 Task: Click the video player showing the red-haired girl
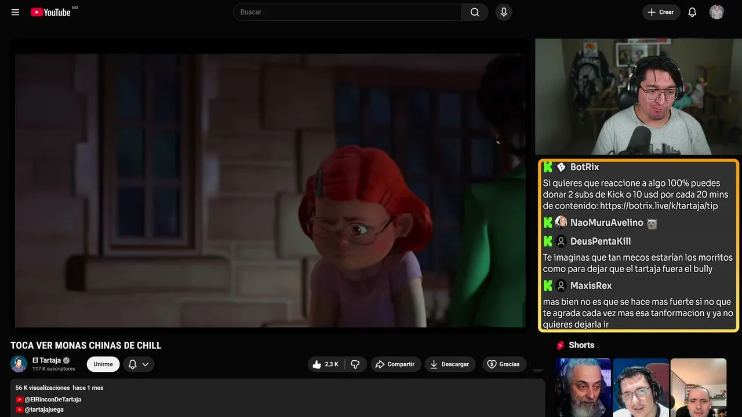(270, 191)
